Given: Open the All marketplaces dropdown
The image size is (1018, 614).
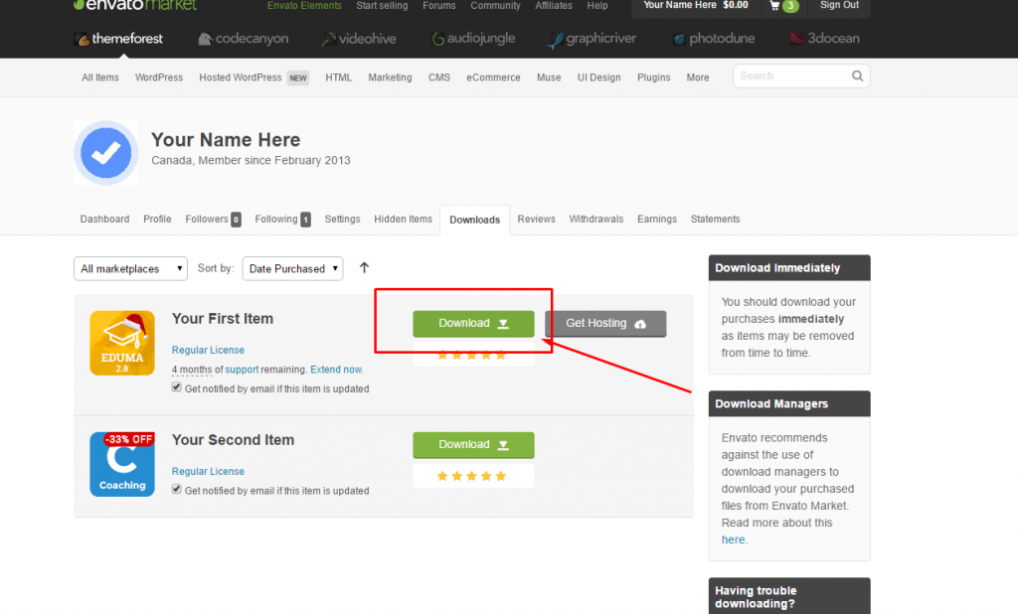Looking at the screenshot, I should tap(130, 268).
